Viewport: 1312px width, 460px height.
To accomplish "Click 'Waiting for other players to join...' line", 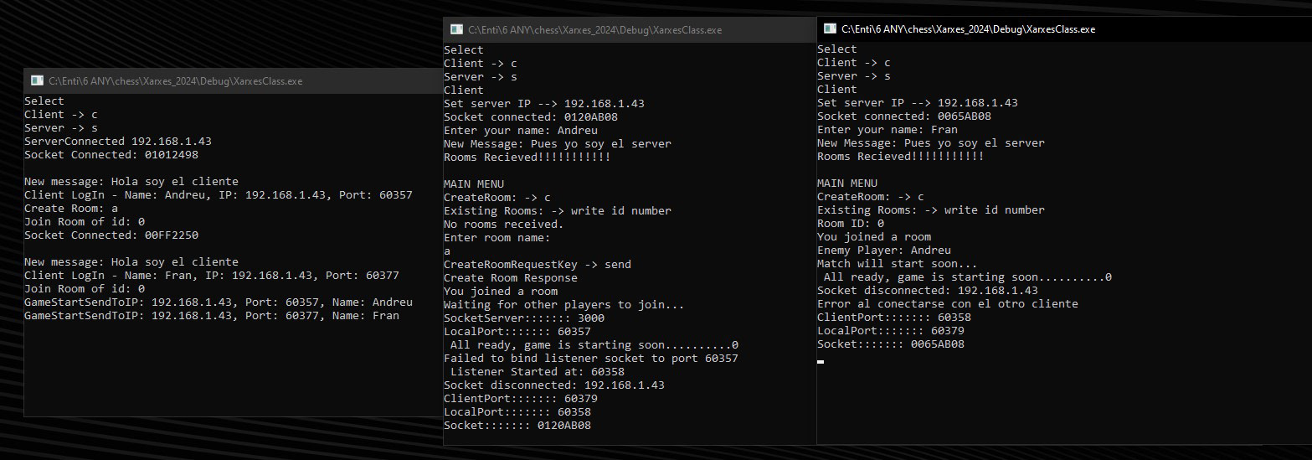I will 564,304.
